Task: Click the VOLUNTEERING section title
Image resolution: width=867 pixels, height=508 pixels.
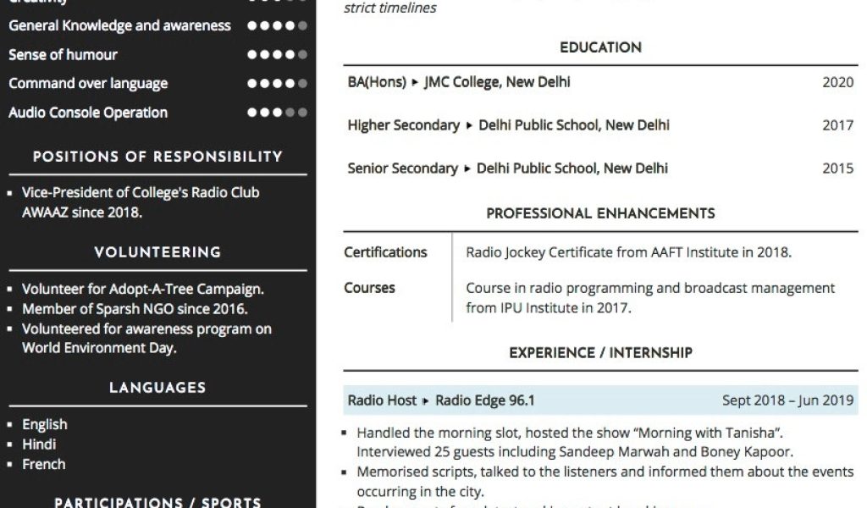Action: point(157,252)
